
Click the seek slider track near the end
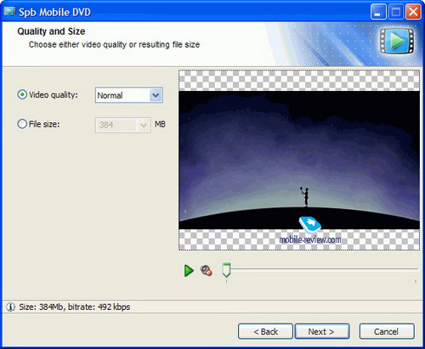[408, 269]
